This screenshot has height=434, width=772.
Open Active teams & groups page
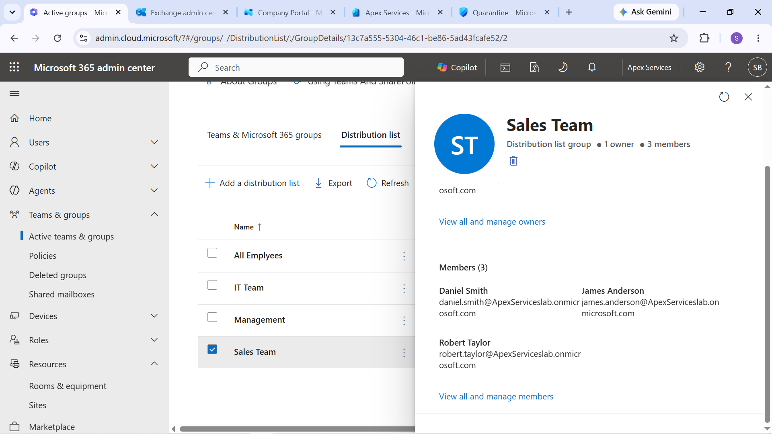coord(71,236)
